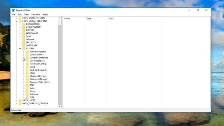Click the Keyboard Layout folder icon
The image size is (224, 126).
pos(27,70)
